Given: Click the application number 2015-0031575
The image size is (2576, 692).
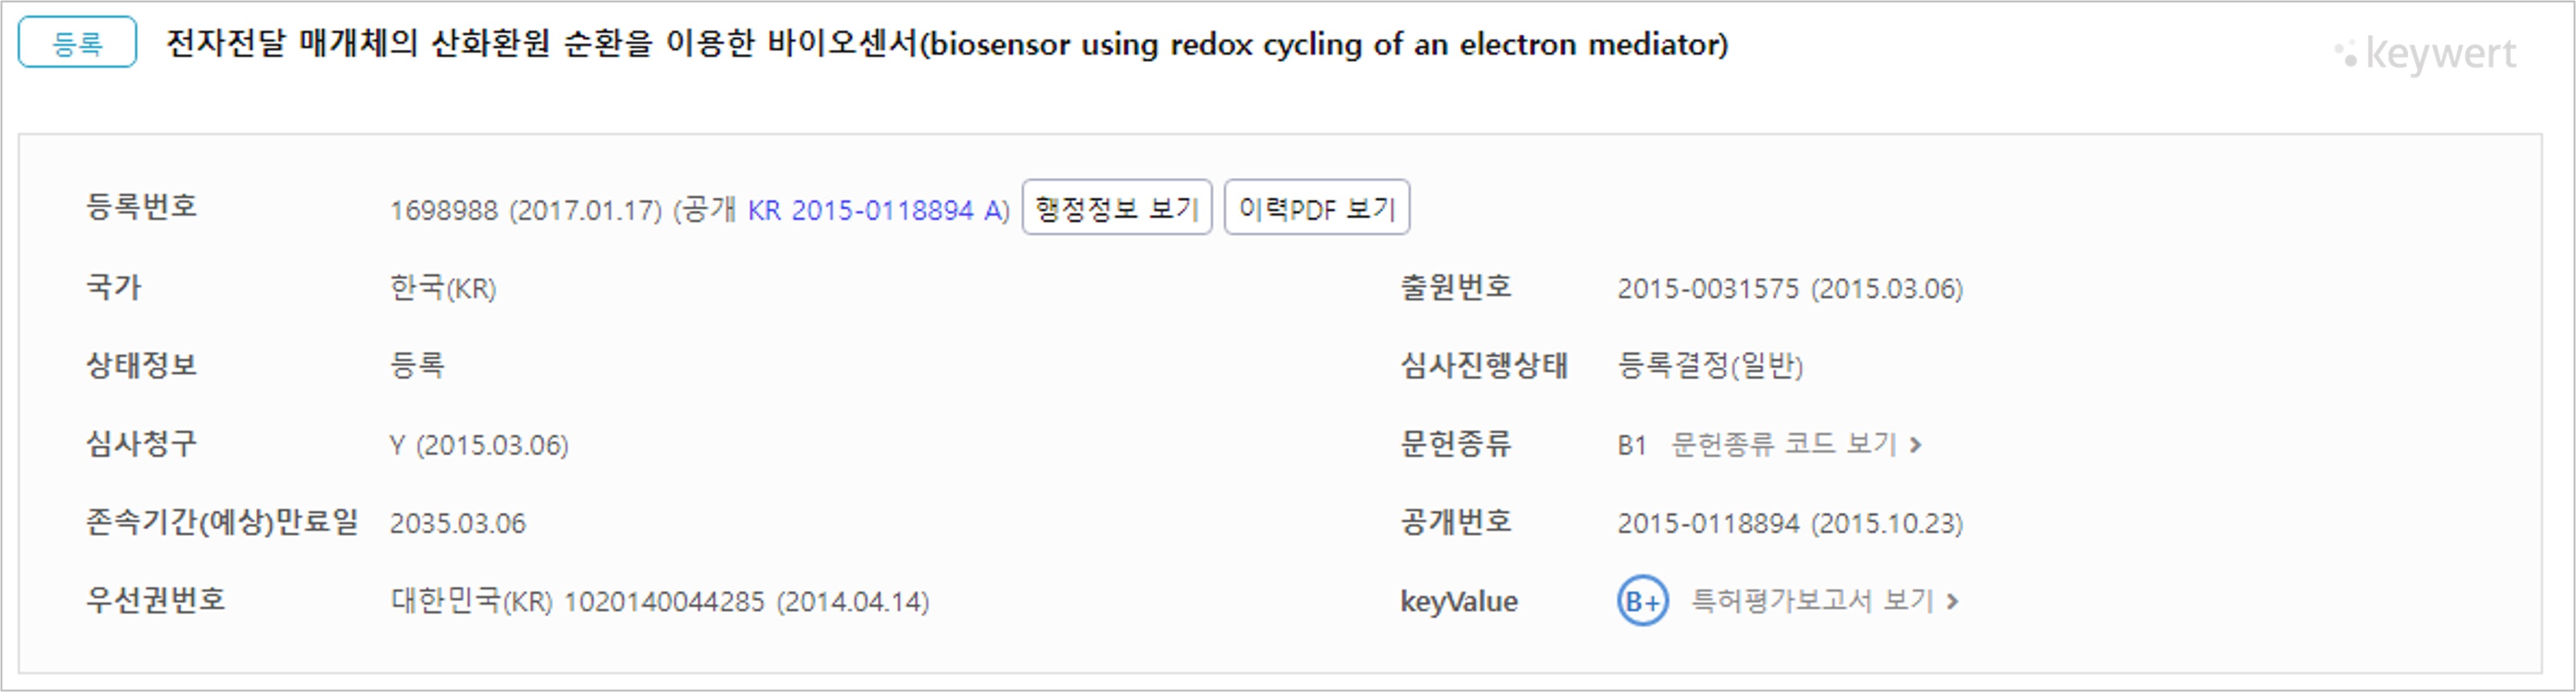Looking at the screenshot, I should [1708, 289].
